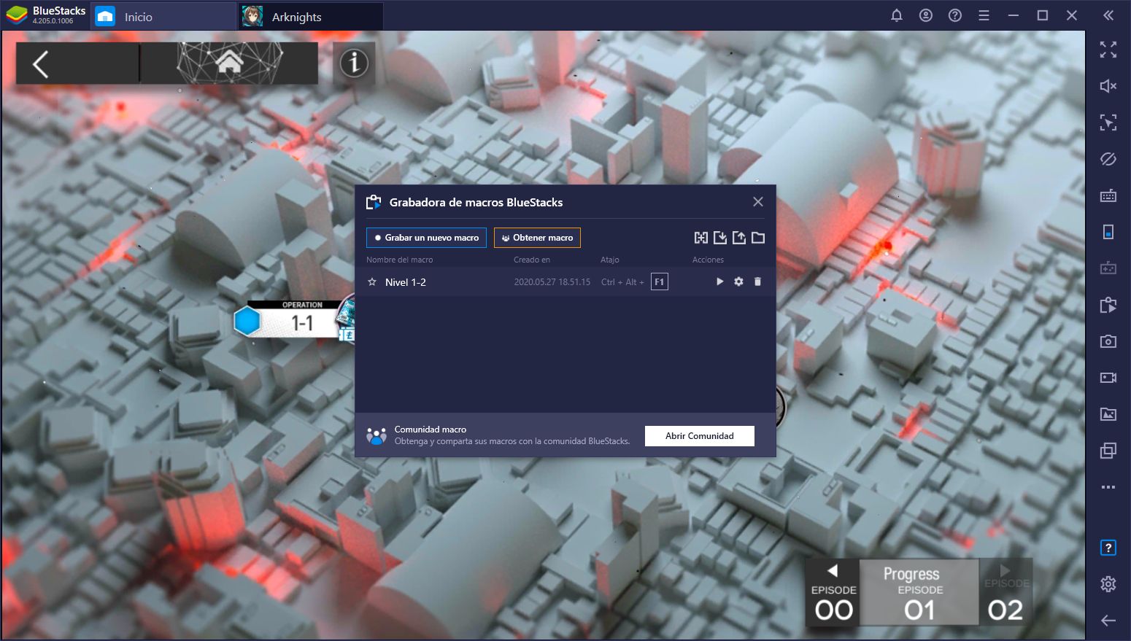Toggle the eye-slash overlay icon in sidebar
The width and height of the screenshot is (1131, 641).
tap(1108, 159)
